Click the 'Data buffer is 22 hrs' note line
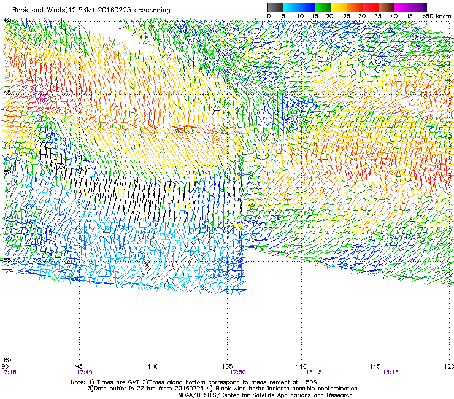The height and width of the screenshot is (399, 454). tap(222, 389)
